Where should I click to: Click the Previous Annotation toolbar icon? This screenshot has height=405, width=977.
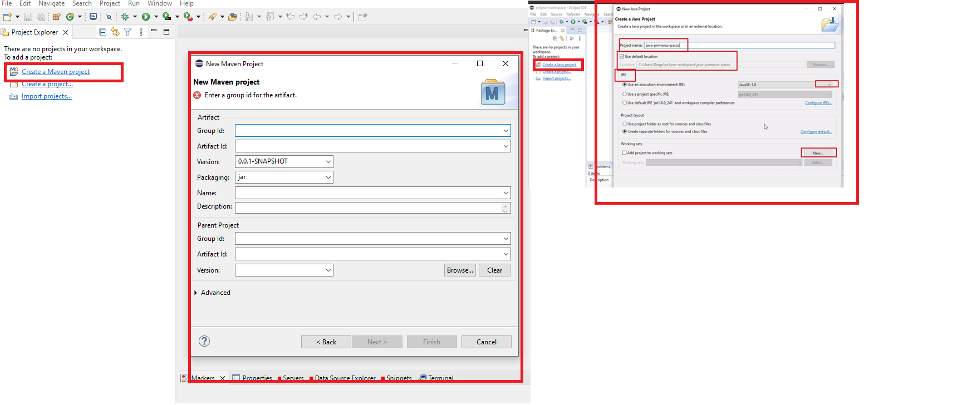[x=270, y=17]
